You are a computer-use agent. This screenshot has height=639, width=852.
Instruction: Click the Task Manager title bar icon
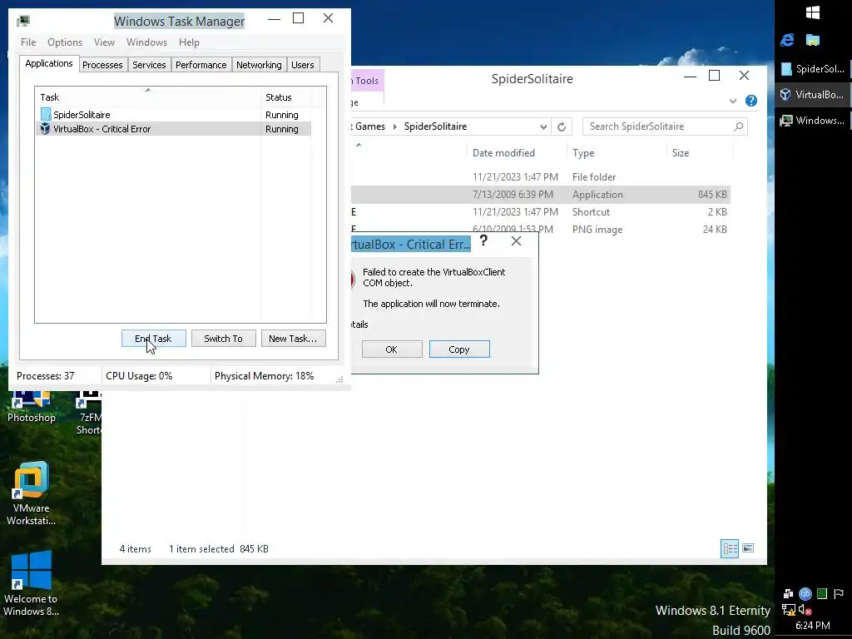[22, 21]
